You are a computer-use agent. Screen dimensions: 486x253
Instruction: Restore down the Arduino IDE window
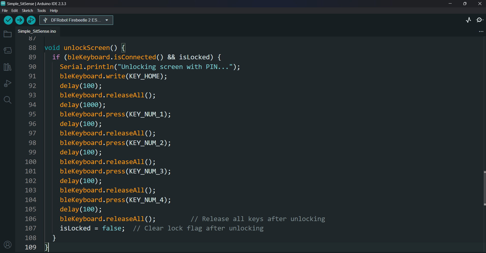click(465, 4)
